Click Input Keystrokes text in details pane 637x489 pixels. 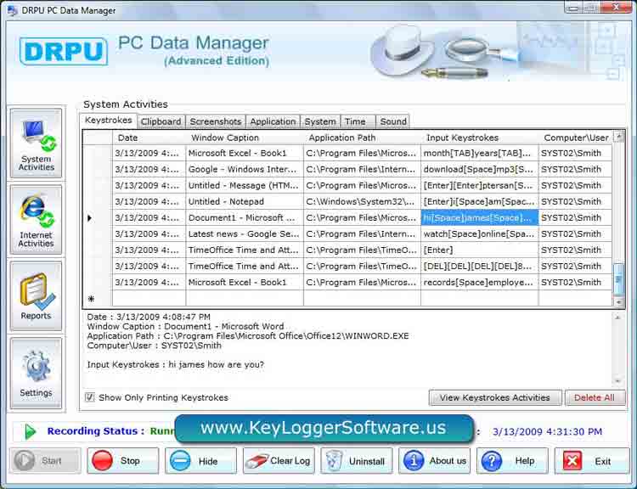point(176,365)
